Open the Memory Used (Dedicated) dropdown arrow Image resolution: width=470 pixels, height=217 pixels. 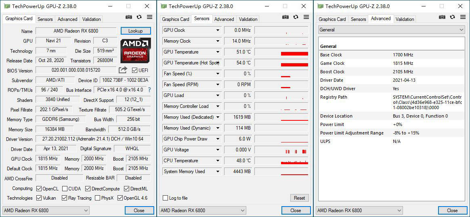[x=218, y=117]
